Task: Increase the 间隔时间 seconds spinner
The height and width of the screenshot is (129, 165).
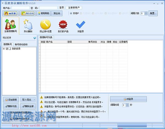Action: point(127,104)
